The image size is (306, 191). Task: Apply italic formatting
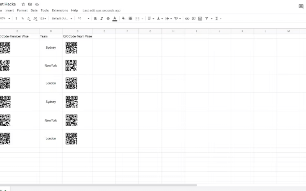(102, 19)
